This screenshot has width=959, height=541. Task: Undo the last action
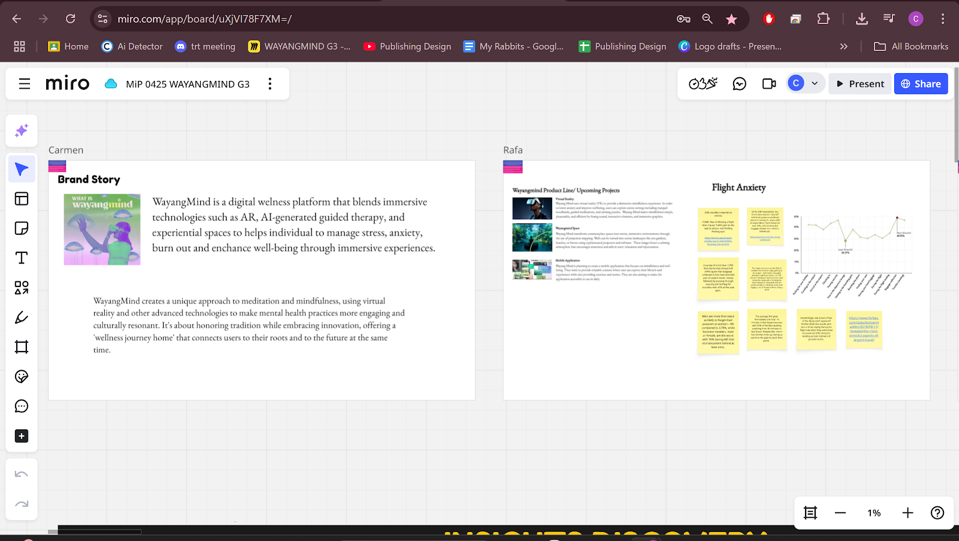pos(22,474)
